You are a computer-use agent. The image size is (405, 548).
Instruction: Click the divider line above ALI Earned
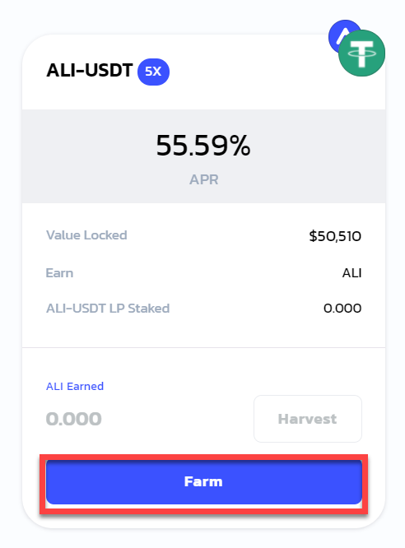point(204,347)
